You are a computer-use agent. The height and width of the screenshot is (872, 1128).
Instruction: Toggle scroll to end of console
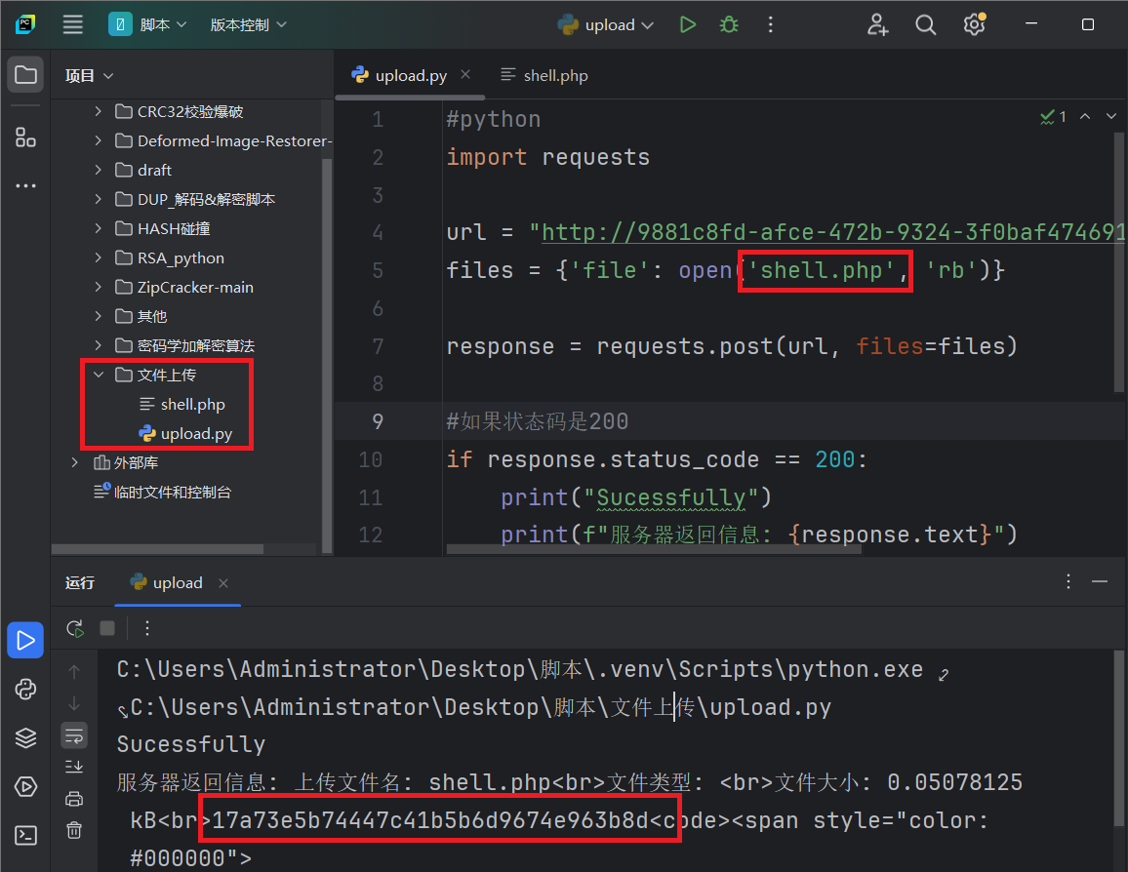pyautogui.click(x=74, y=767)
